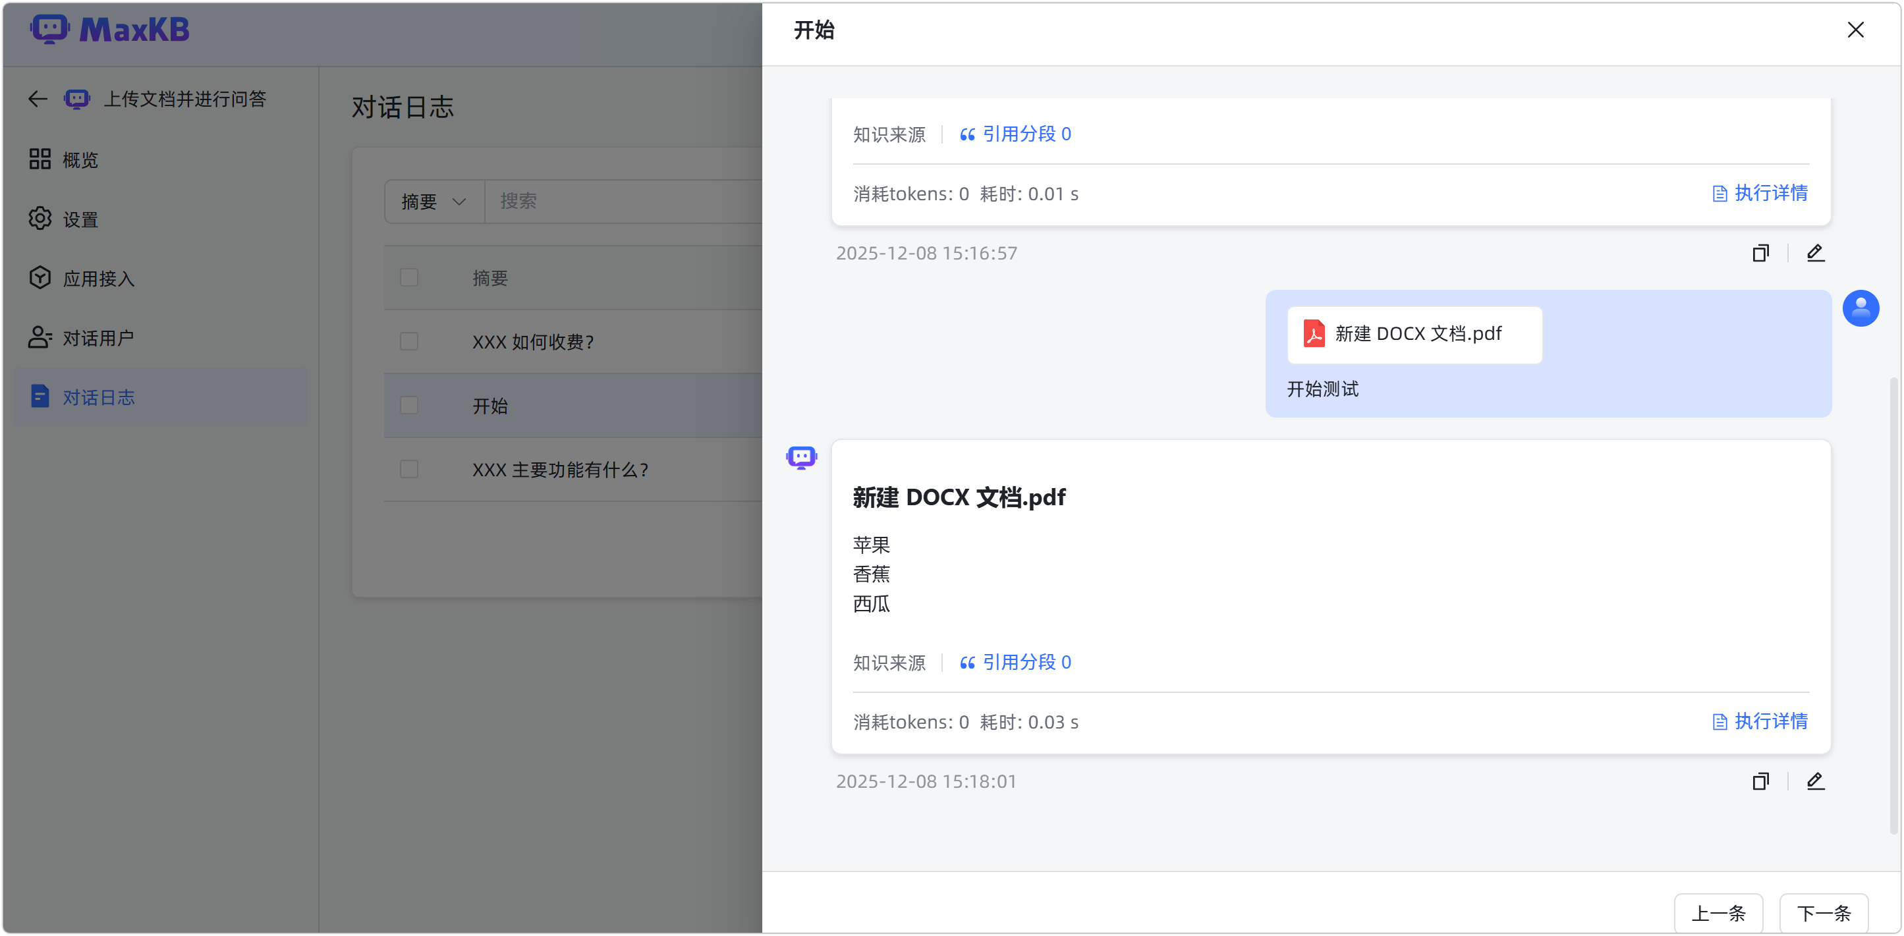Click the MaxKB logo
The image size is (1904, 936).
[x=110, y=30]
